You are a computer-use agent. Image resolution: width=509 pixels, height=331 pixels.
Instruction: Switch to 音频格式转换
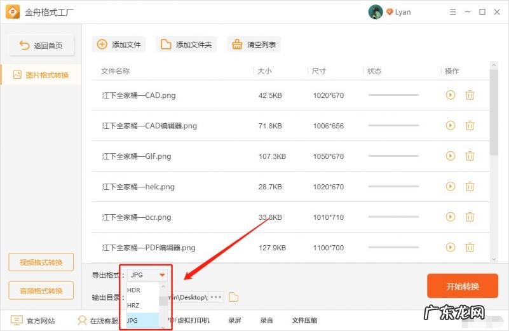click(41, 290)
